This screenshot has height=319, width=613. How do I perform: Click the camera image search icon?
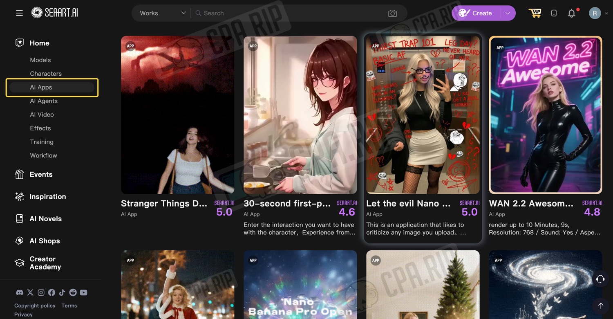(392, 13)
